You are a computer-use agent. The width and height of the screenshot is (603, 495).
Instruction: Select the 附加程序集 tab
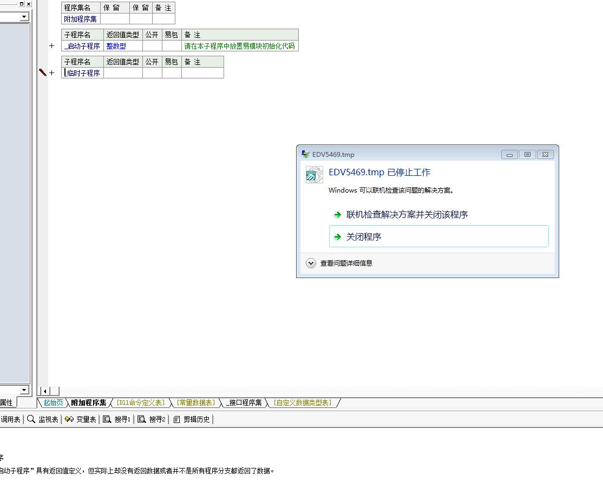[x=88, y=402]
